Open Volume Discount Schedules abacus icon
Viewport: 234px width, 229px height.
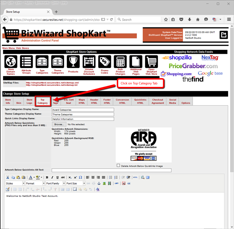tap(89, 61)
